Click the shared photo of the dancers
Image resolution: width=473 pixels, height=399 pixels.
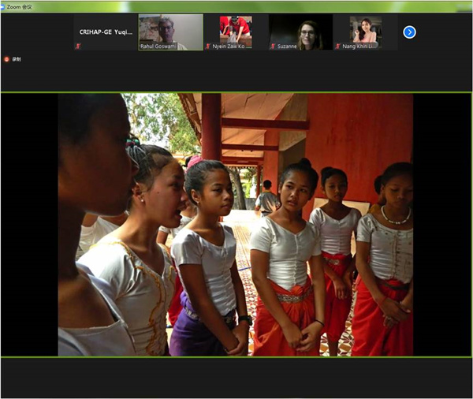coord(235,225)
